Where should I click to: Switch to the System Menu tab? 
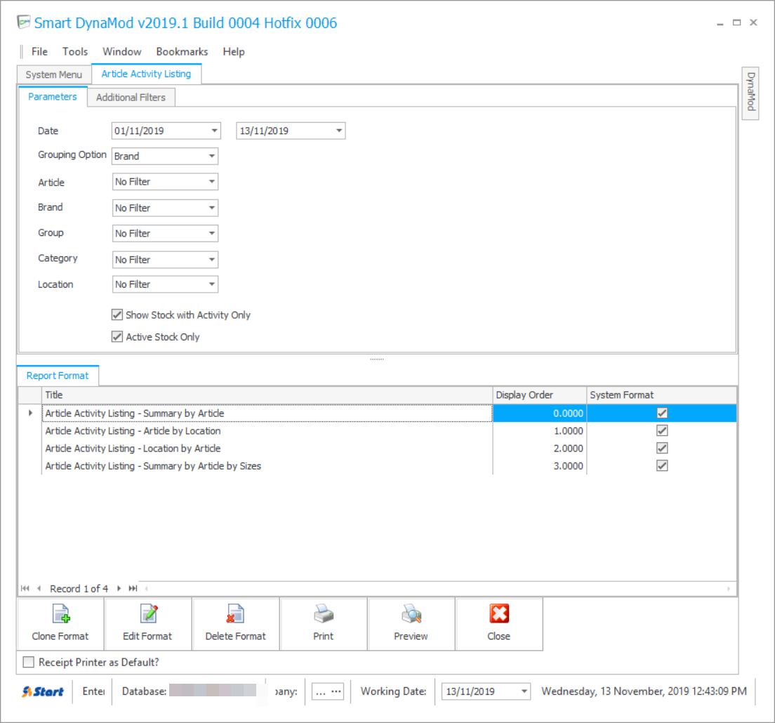(54, 74)
